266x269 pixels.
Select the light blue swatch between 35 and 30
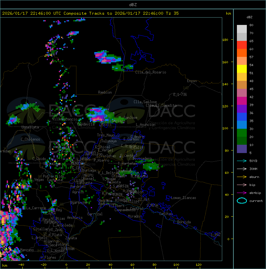(x=242, y=125)
